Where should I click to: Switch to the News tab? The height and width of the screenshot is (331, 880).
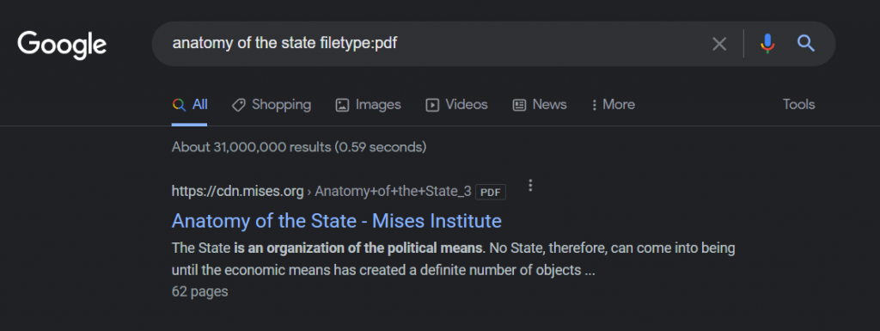click(x=540, y=105)
